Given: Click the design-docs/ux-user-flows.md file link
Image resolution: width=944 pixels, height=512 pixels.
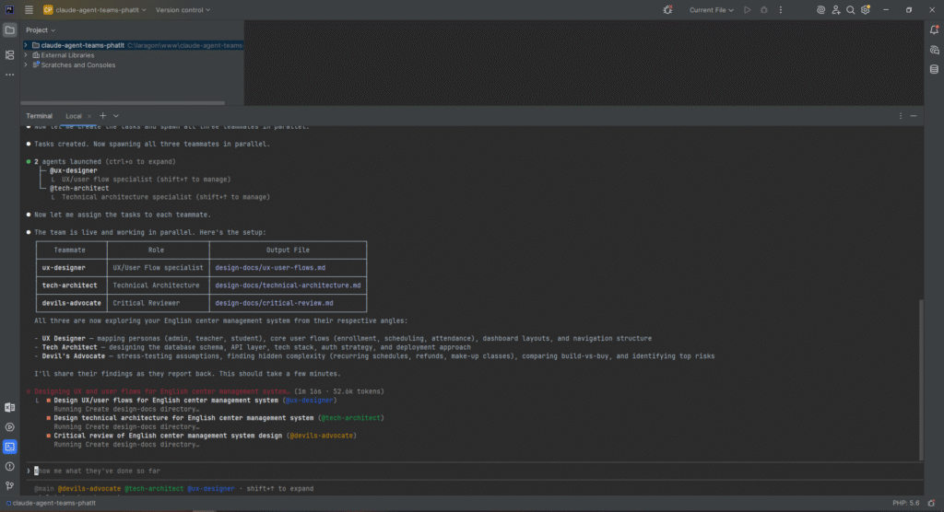Looking at the screenshot, I should 269,268.
